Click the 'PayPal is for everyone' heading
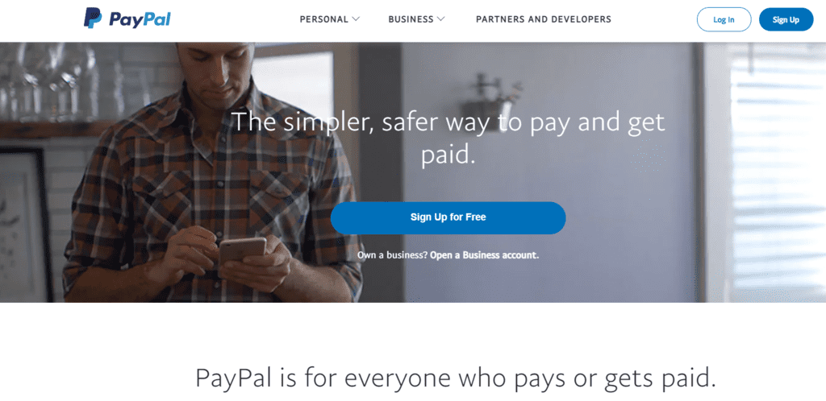This screenshot has height=401, width=826. (x=457, y=378)
